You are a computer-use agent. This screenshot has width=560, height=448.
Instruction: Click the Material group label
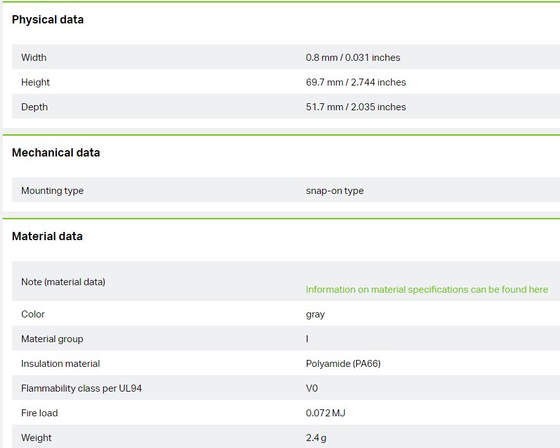[52, 339]
